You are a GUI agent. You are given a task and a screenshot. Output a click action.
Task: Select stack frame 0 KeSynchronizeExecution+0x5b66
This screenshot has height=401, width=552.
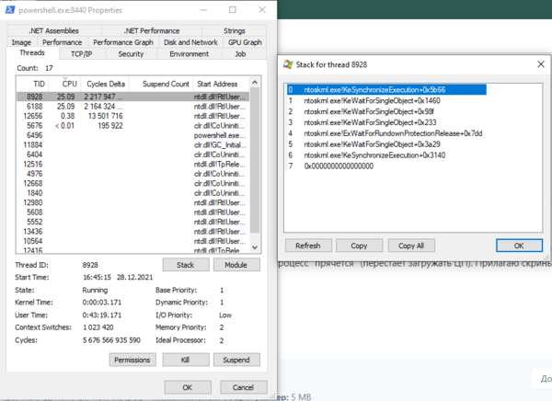(x=386, y=90)
